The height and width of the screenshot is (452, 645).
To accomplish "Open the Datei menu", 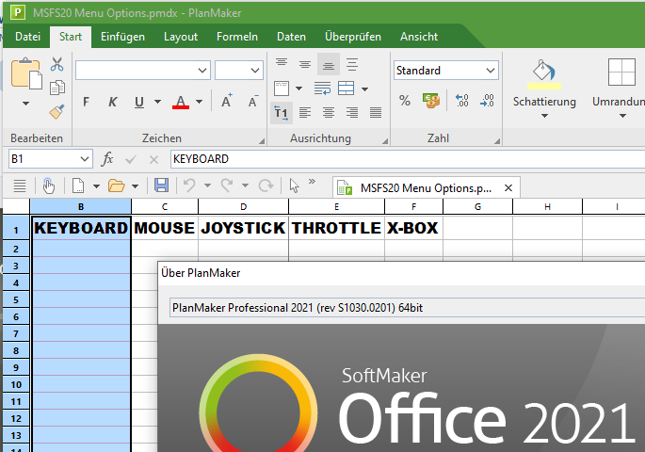I will tap(27, 37).
